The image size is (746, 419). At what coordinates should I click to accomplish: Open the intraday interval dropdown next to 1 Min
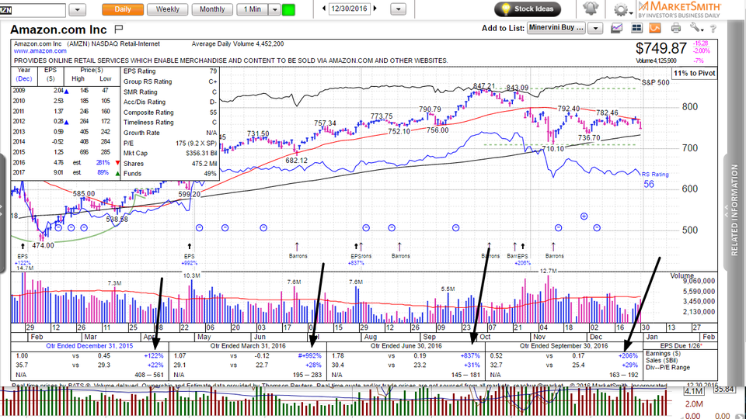274,9
